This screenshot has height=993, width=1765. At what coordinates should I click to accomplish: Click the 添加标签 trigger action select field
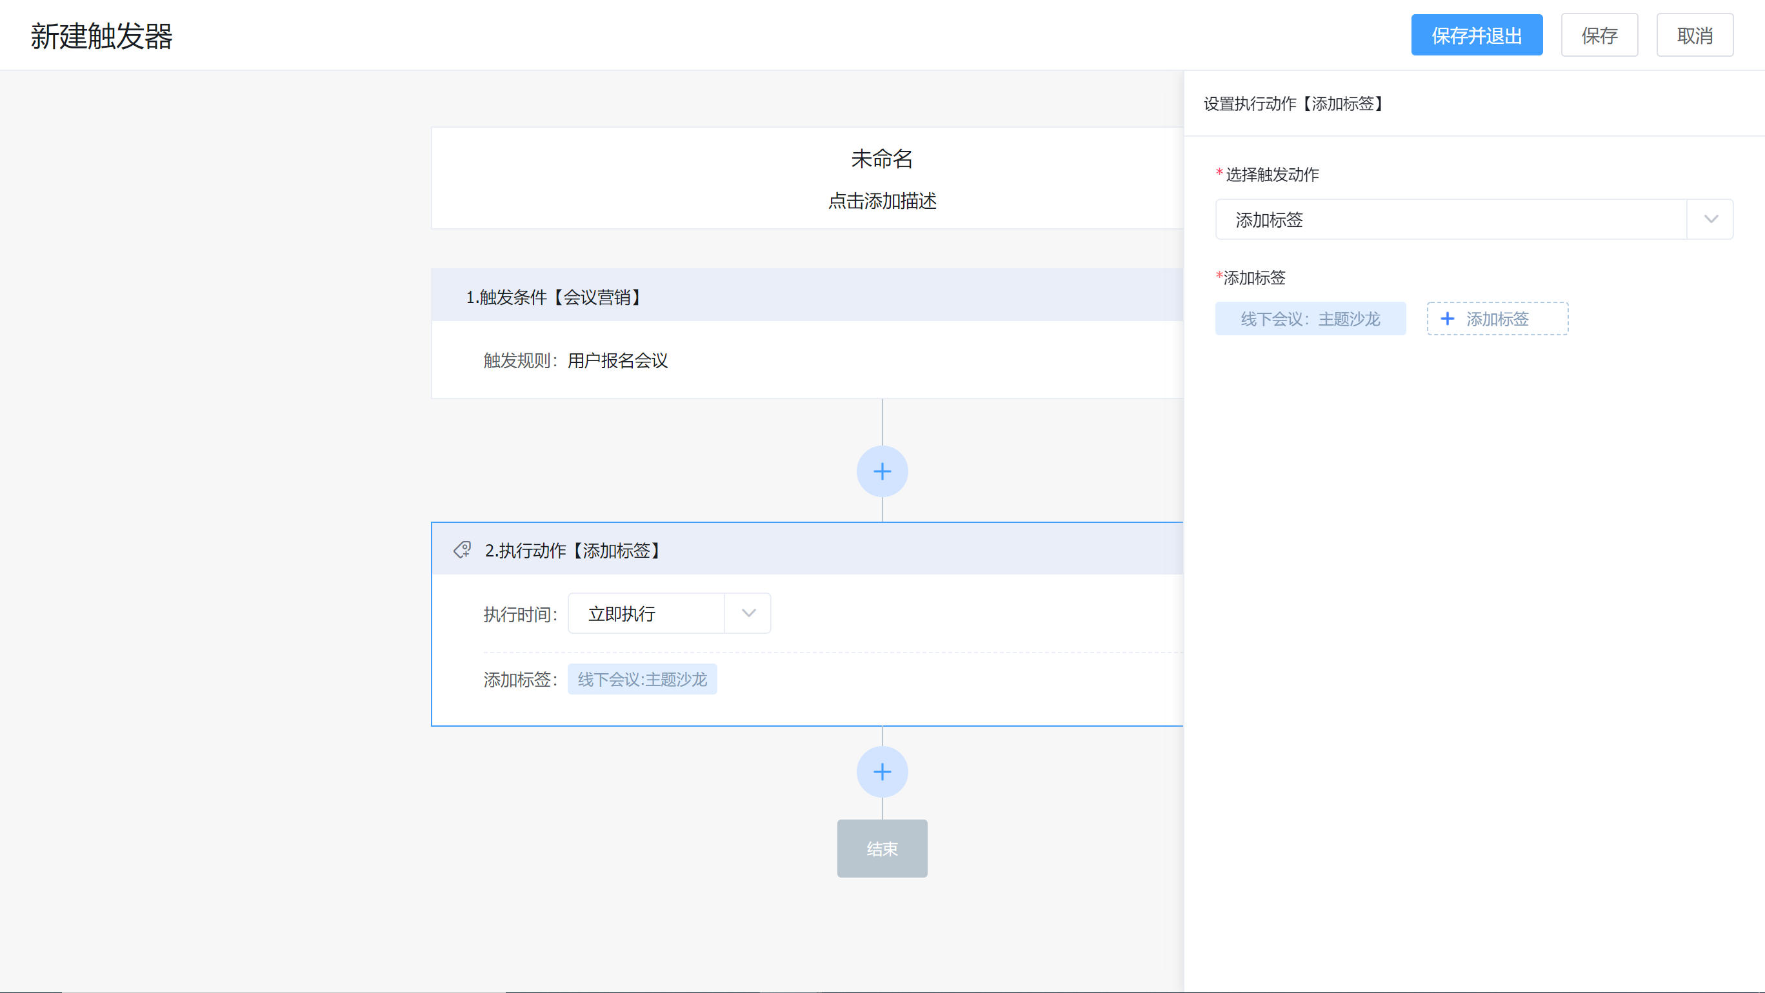tap(1450, 219)
